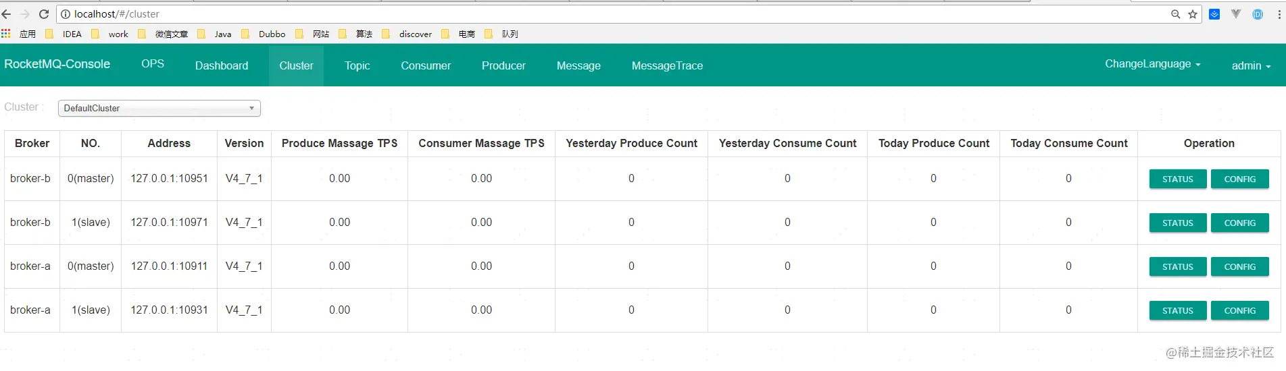1286x371 pixels.
Task: Open the browser three-dot menu
Action: tap(1279, 14)
